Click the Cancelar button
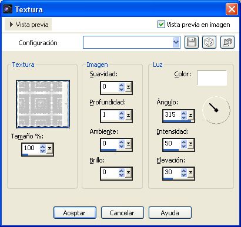Image resolution: width=241 pixels, height=227 pixels. click(x=122, y=213)
